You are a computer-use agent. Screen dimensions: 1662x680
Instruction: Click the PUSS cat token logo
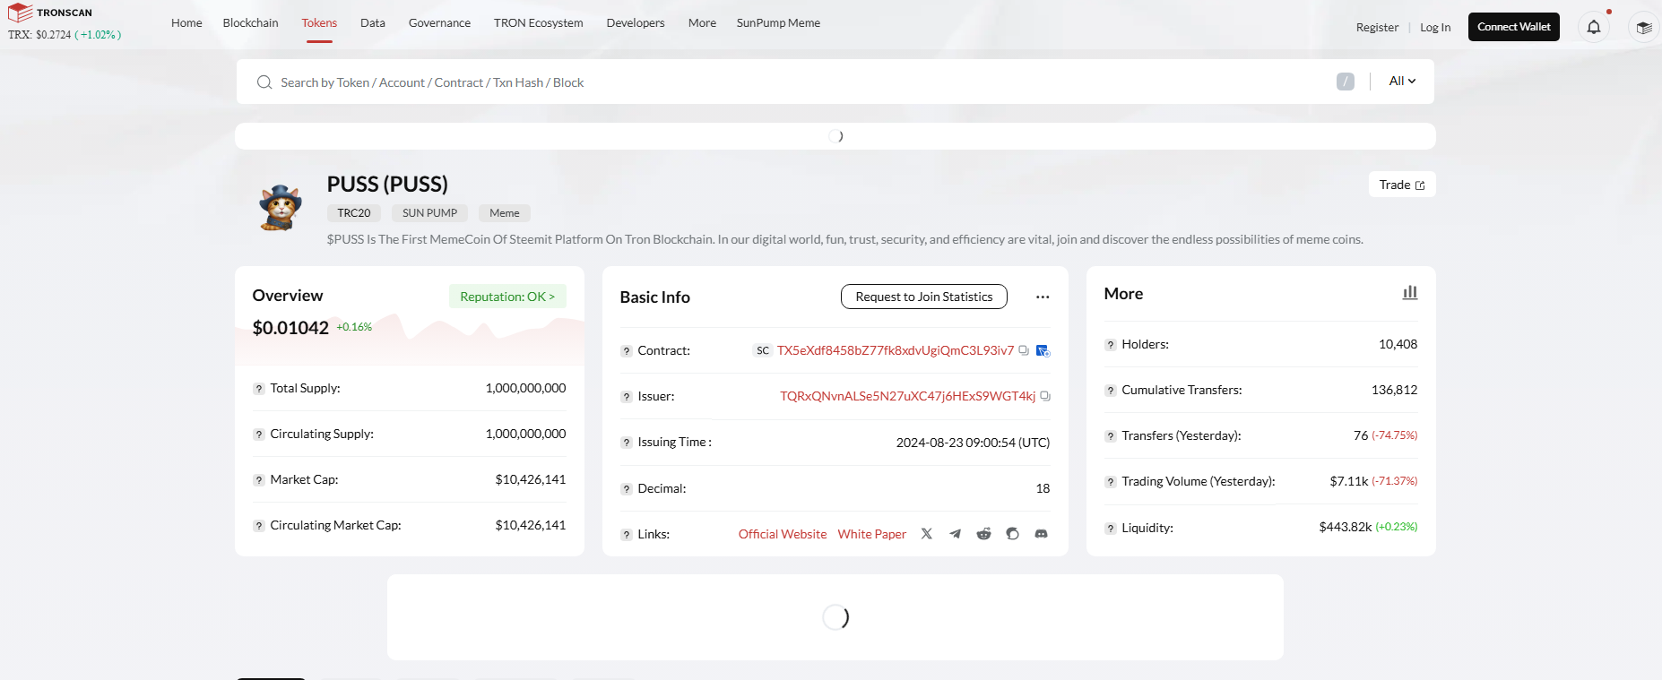[281, 208]
